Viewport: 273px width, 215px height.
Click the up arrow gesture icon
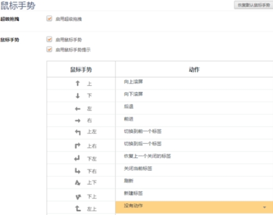(x=78, y=83)
